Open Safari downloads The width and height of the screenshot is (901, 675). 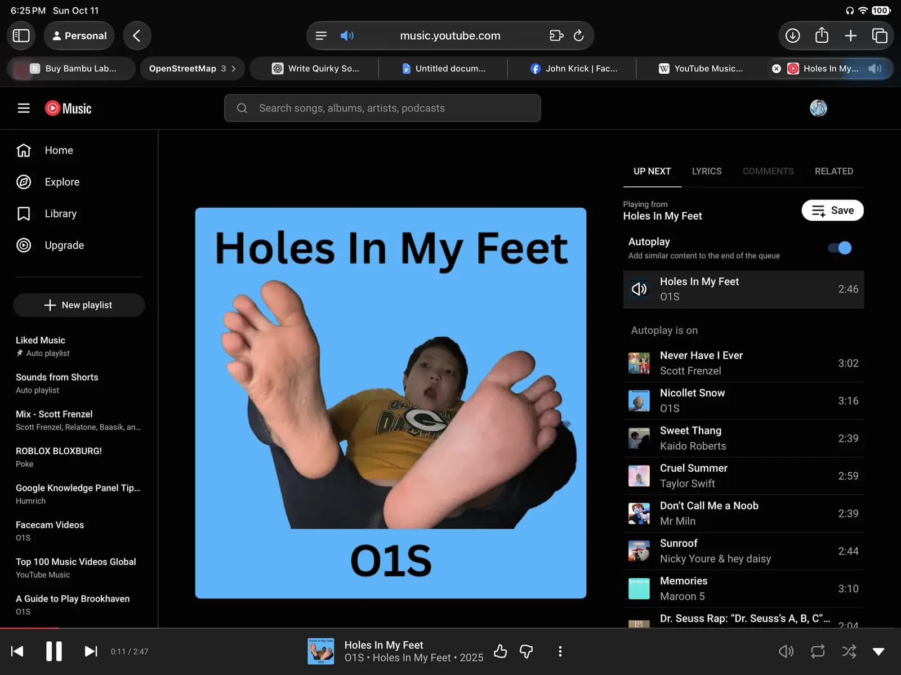792,35
